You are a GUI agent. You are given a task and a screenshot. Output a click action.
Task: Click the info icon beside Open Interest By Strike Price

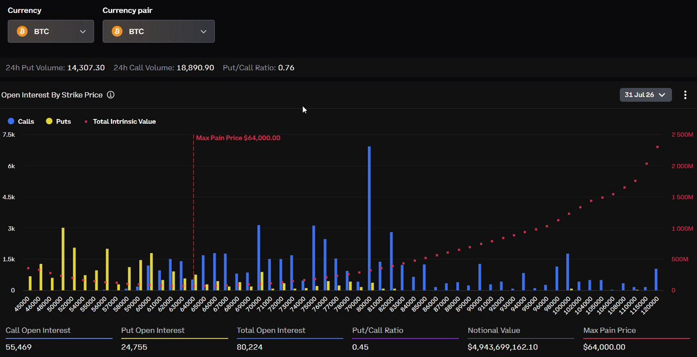coord(110,95)
